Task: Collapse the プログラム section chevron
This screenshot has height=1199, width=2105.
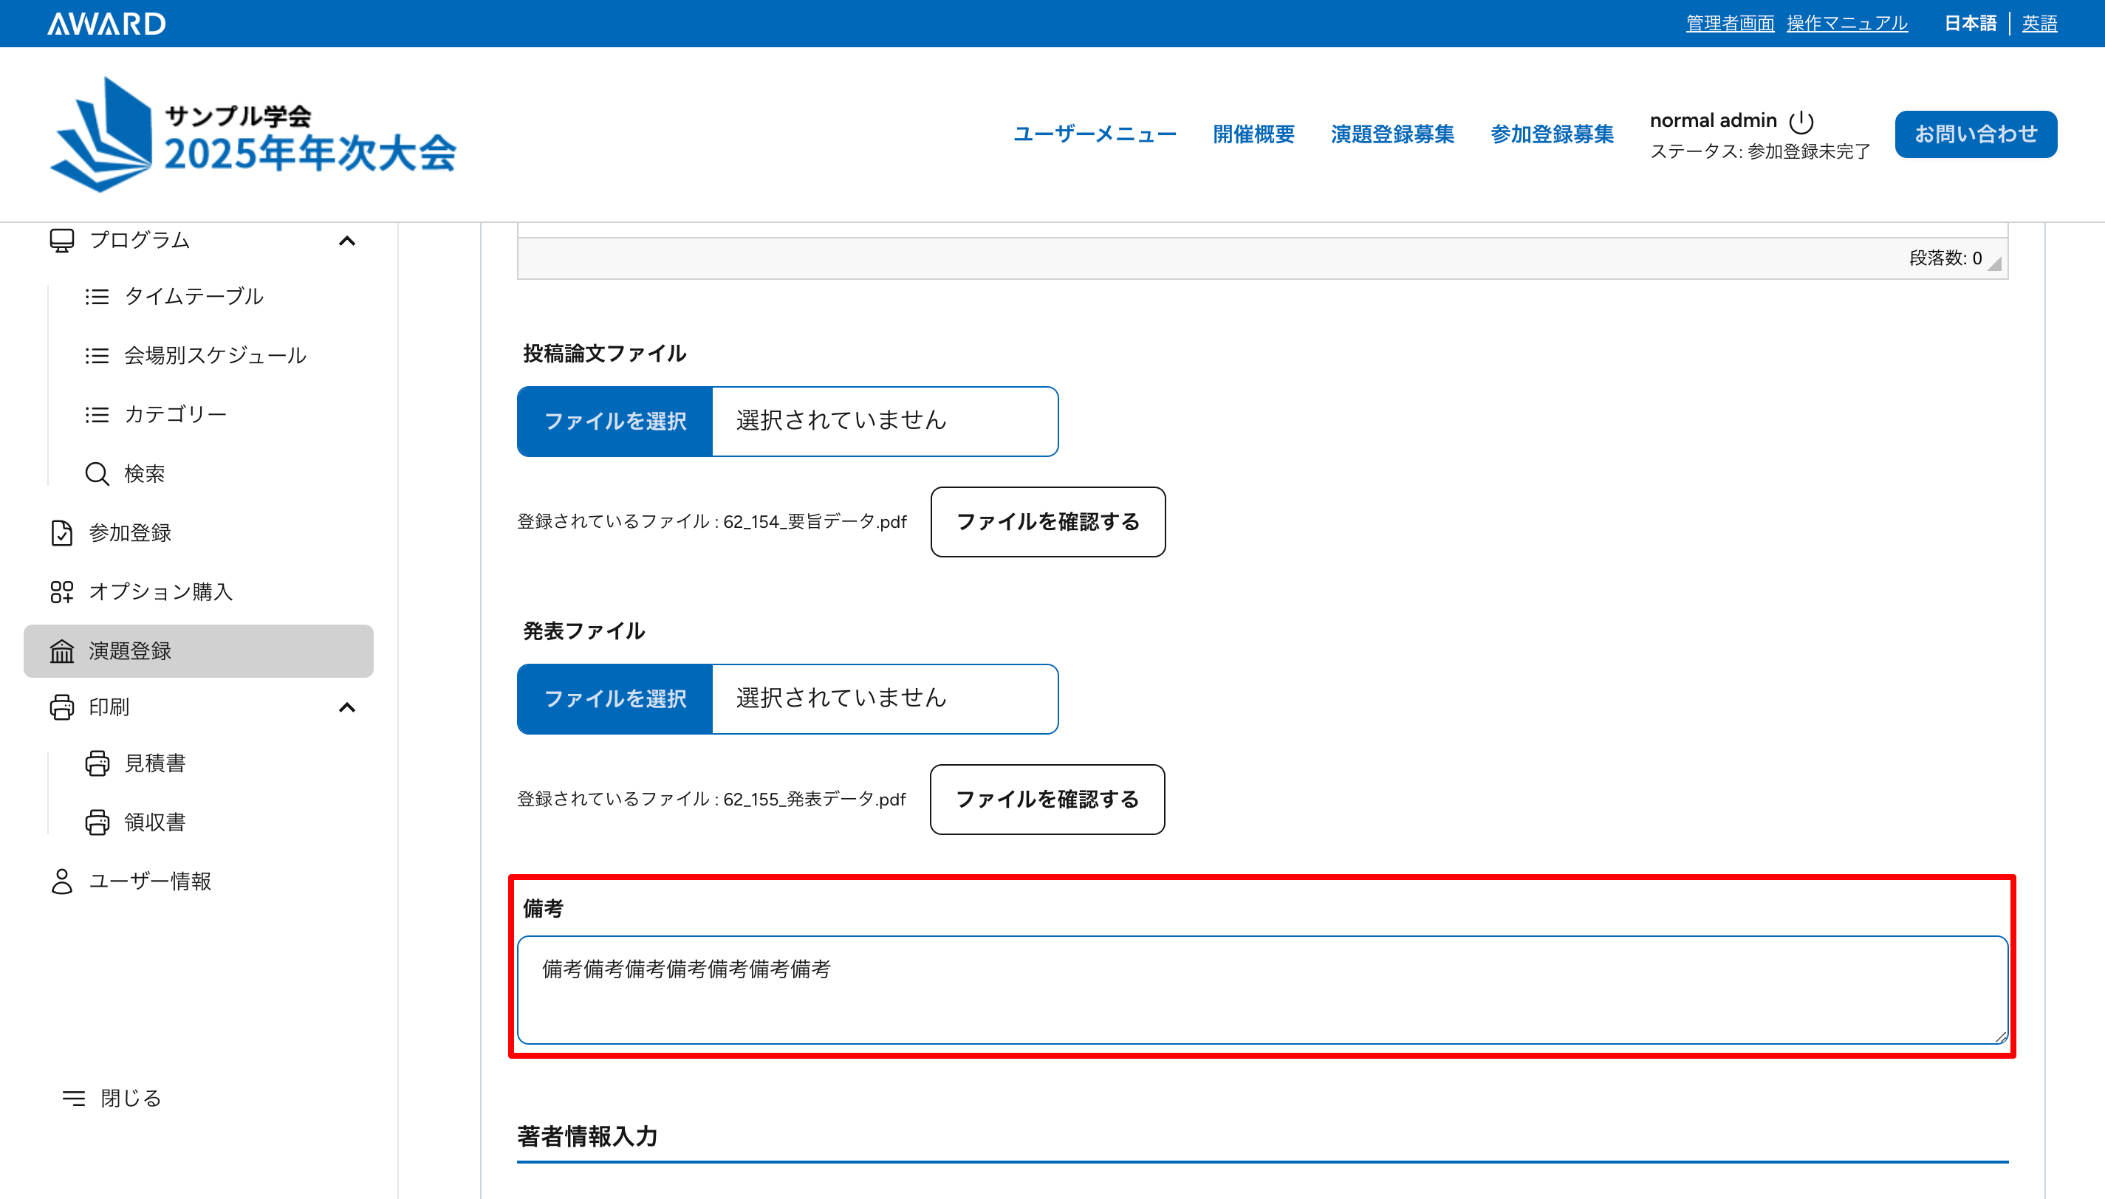Action: pyautogui.click(x=346, y=241)
